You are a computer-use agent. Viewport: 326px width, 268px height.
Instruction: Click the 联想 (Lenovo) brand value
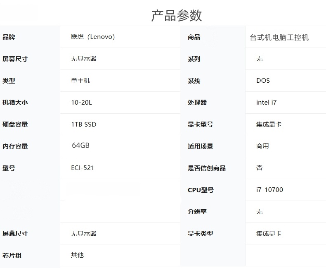(x=93, y=37)
